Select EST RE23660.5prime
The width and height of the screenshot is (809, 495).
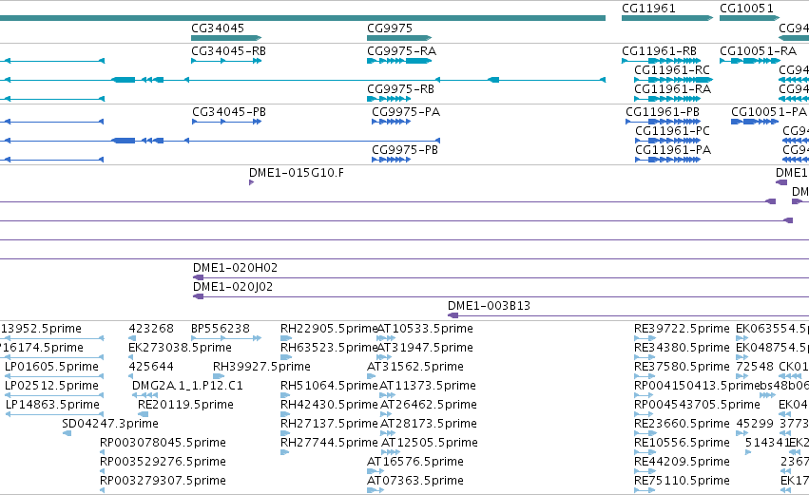pos(682,424)
